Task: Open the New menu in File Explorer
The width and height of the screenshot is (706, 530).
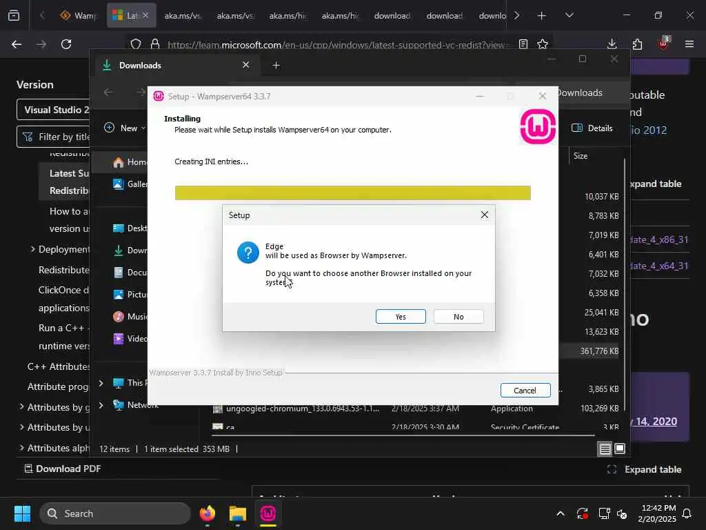Action: 125,128
